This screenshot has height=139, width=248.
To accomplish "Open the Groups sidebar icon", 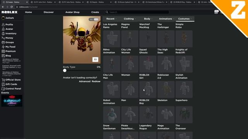I will click(3, 42).
